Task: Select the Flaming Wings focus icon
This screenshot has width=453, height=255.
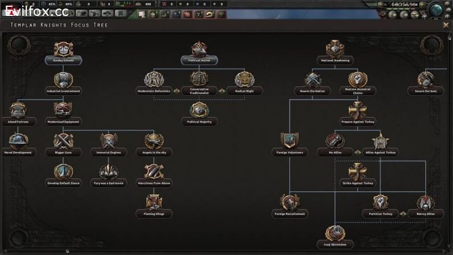Action: tap(154, 203)
